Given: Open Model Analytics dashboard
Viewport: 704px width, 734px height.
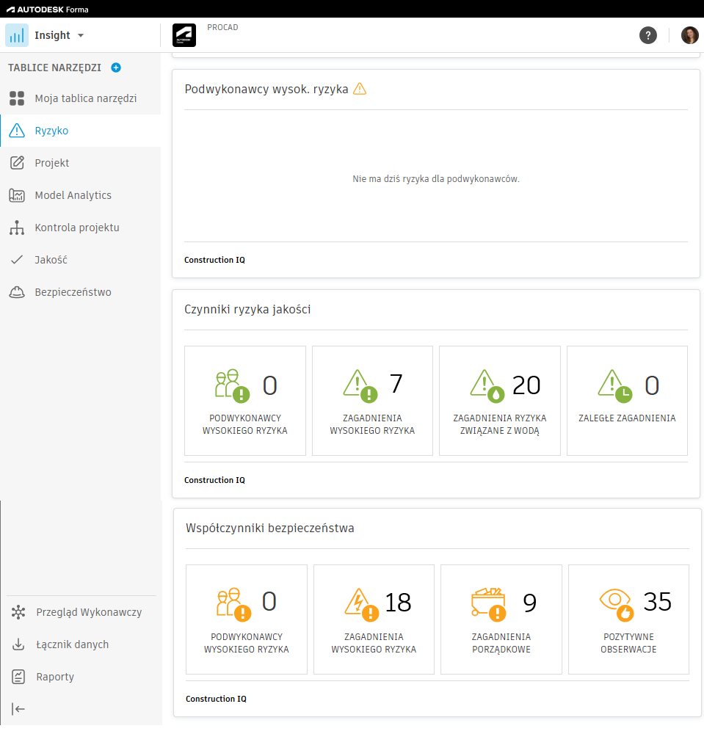Looking at the screenshot, I should point(81,195).
